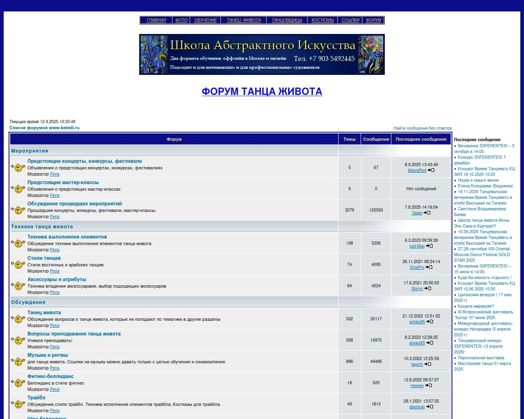Click the status icon beside the Танец живота forum row
Viewport: 524px width, 419px height.
pos(18,319)
